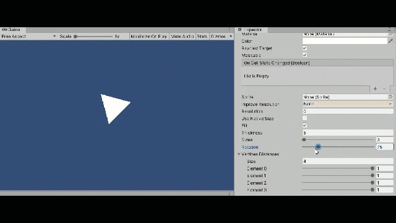The width and height of the screenshot is (396, 223).
Task: Toggle the Raycast Target checkbox
Action: [304, 48]
